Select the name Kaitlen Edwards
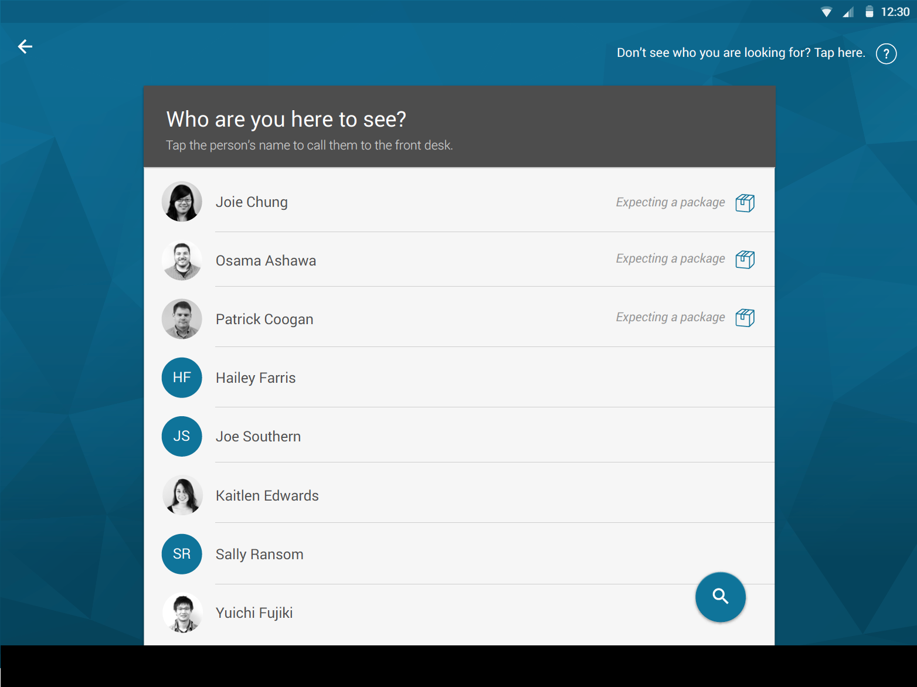The image size is (917, 687). click(267, 496)
